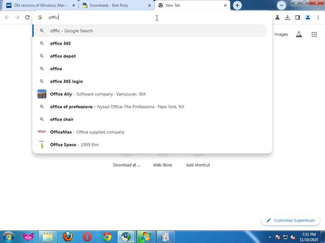
Task: Click the muted volume tray icon
Action: coord(293,237)
